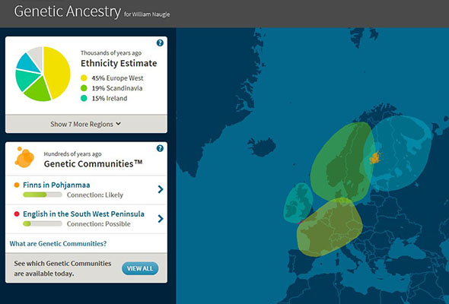Click yellow Europe West legend swatch

pos(84,78)
